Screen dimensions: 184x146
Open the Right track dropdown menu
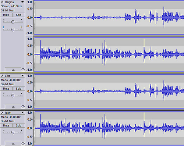pos(22,113)
